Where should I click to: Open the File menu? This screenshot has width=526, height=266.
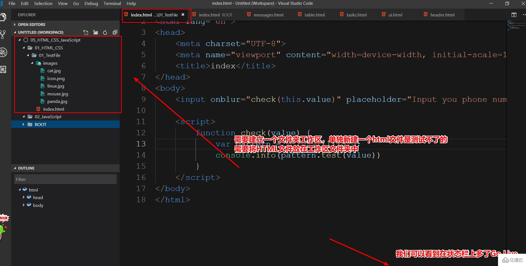[12, 3]
